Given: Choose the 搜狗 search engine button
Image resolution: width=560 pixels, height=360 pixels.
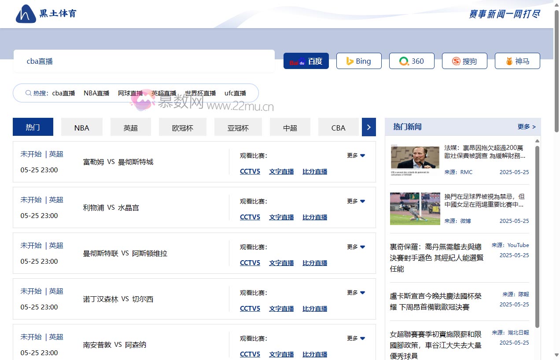Looking at the screenshot, I should 464,61.
